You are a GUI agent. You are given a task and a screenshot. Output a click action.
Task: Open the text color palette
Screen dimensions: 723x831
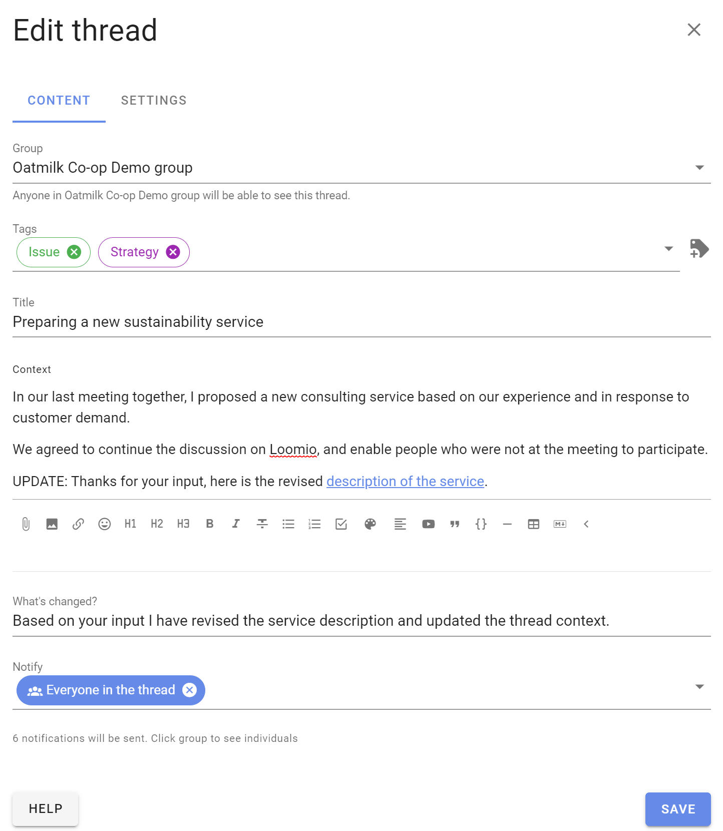coord(370,524)
